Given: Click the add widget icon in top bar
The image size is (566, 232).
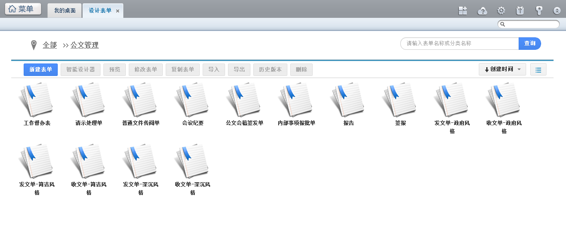Looking at the screenshot, I should click(x=463, y=11).
